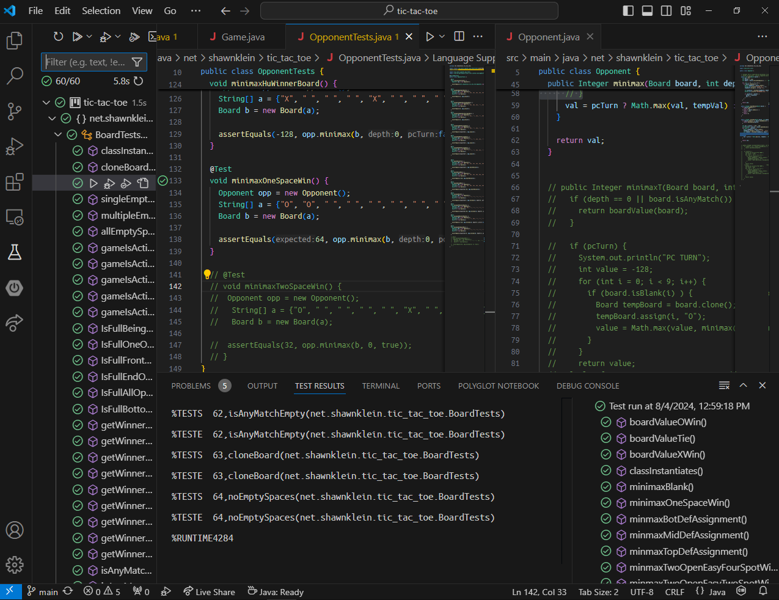
Task: Run the highlighted test row with play icon
Action: pyautogui.click(x=93, y=183)
